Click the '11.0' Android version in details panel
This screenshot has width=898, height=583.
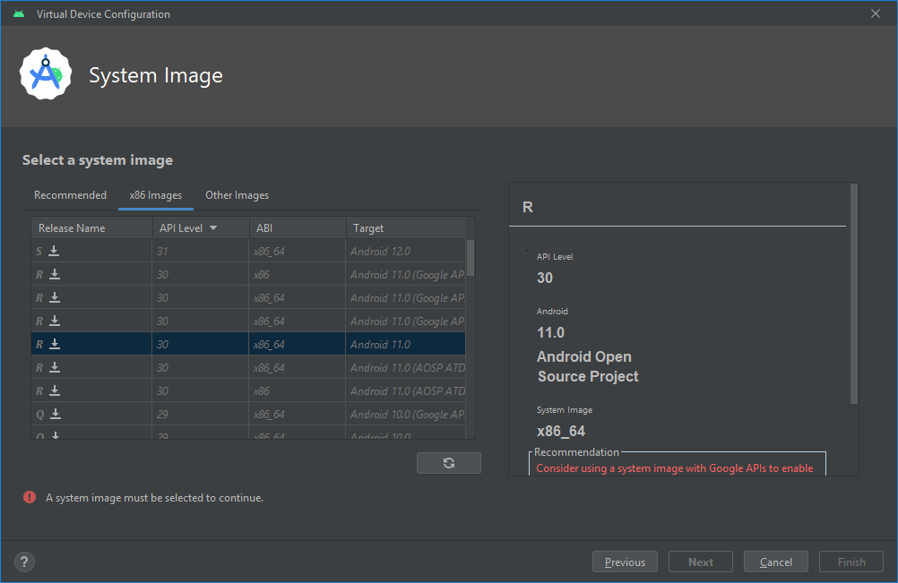550,332
